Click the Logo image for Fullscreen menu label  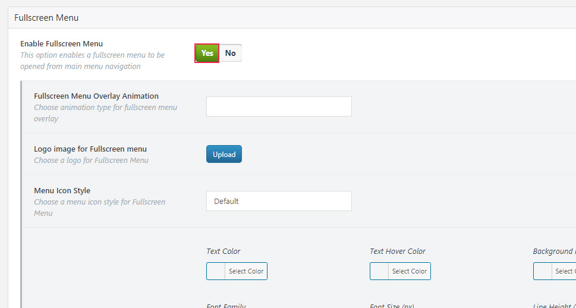(x=90, y=149)
